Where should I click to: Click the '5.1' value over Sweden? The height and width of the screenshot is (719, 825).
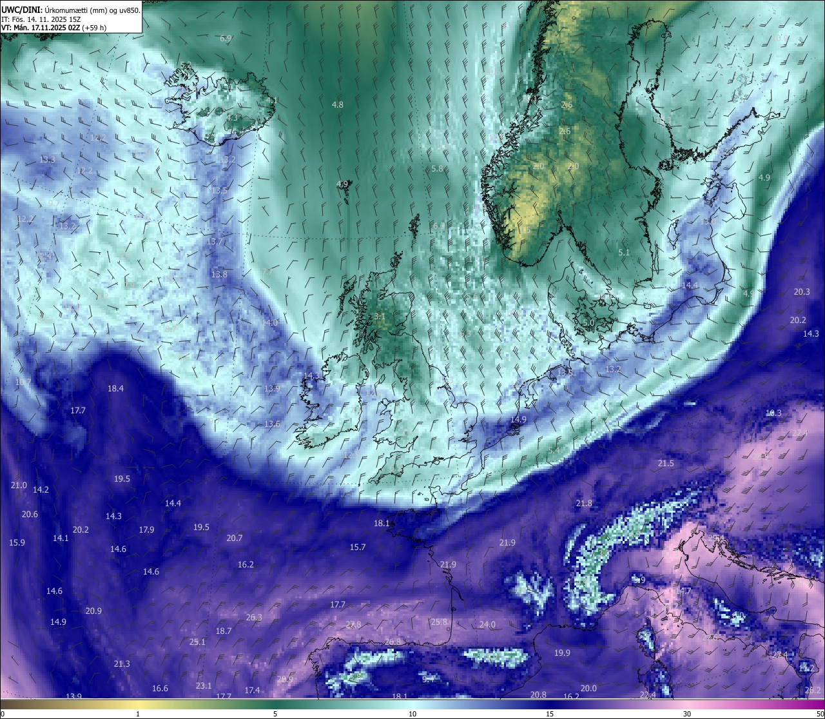coord(624,253)
